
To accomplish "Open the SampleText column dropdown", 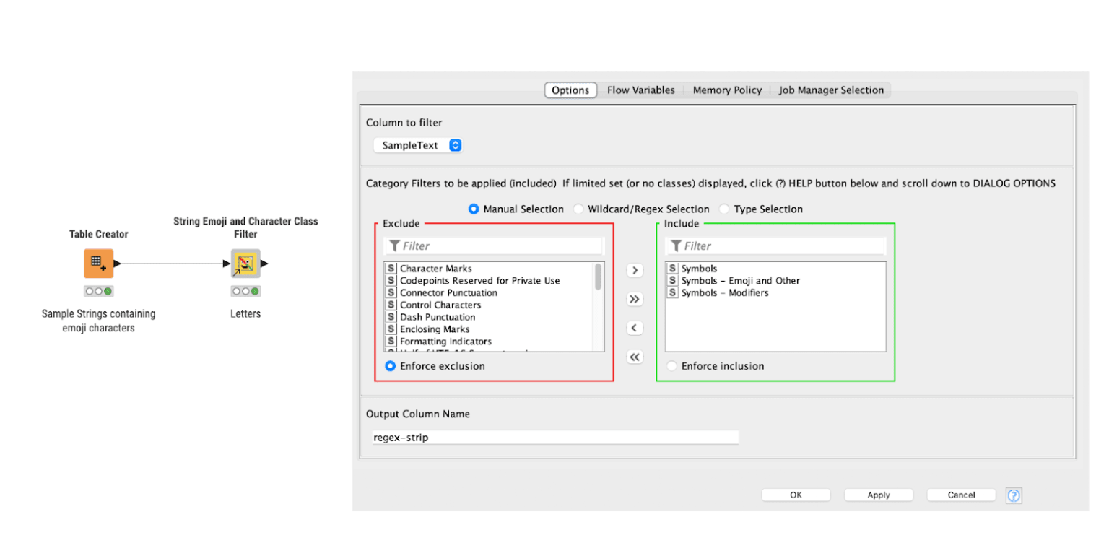I will [x=417, y=145].
